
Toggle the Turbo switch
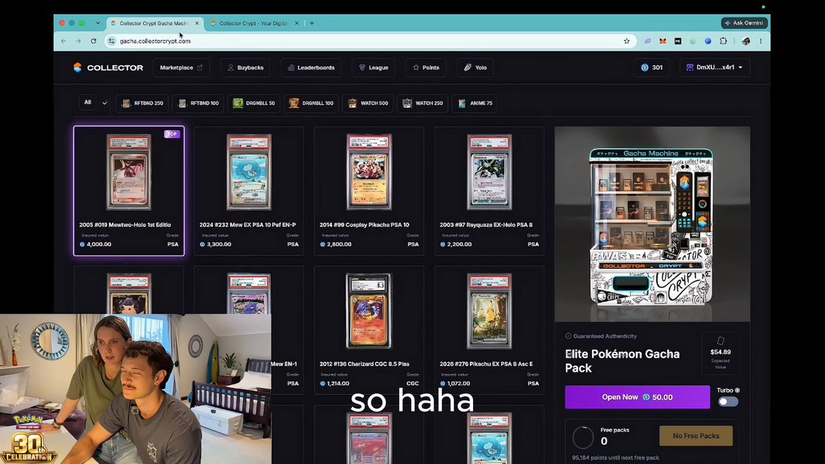tap(728, 401)
